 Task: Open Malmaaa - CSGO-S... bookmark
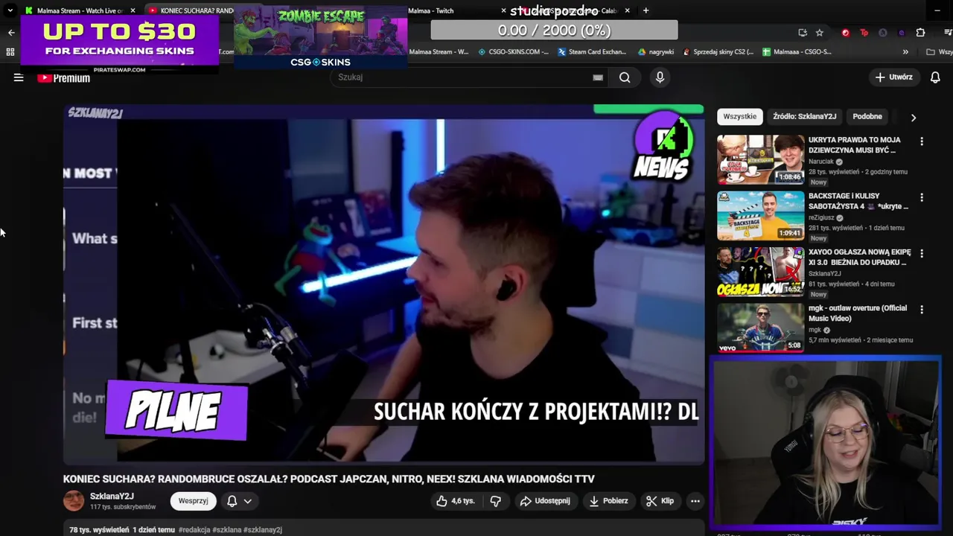797,52
